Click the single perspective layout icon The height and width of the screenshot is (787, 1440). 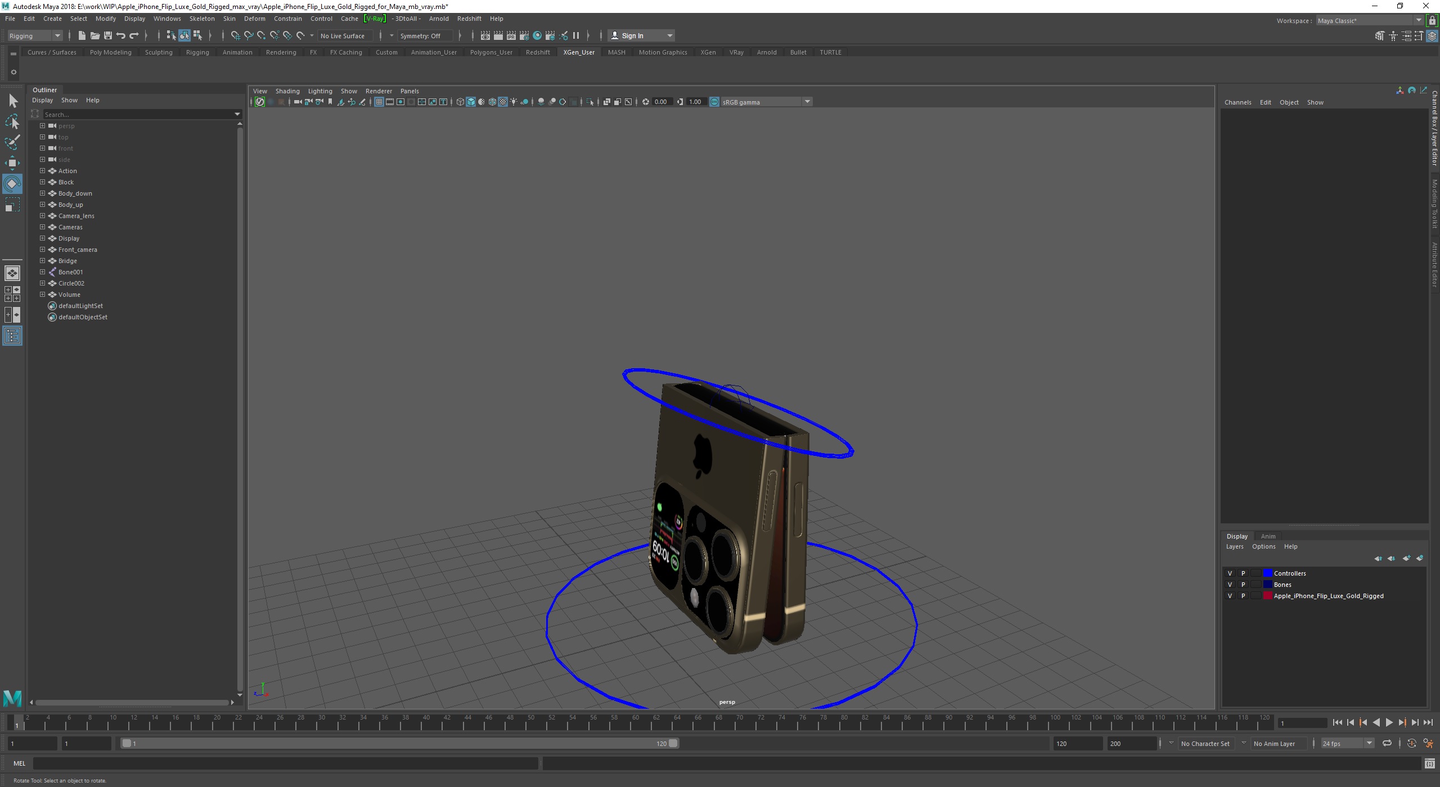pyautogui.click(x=12, y=273)
